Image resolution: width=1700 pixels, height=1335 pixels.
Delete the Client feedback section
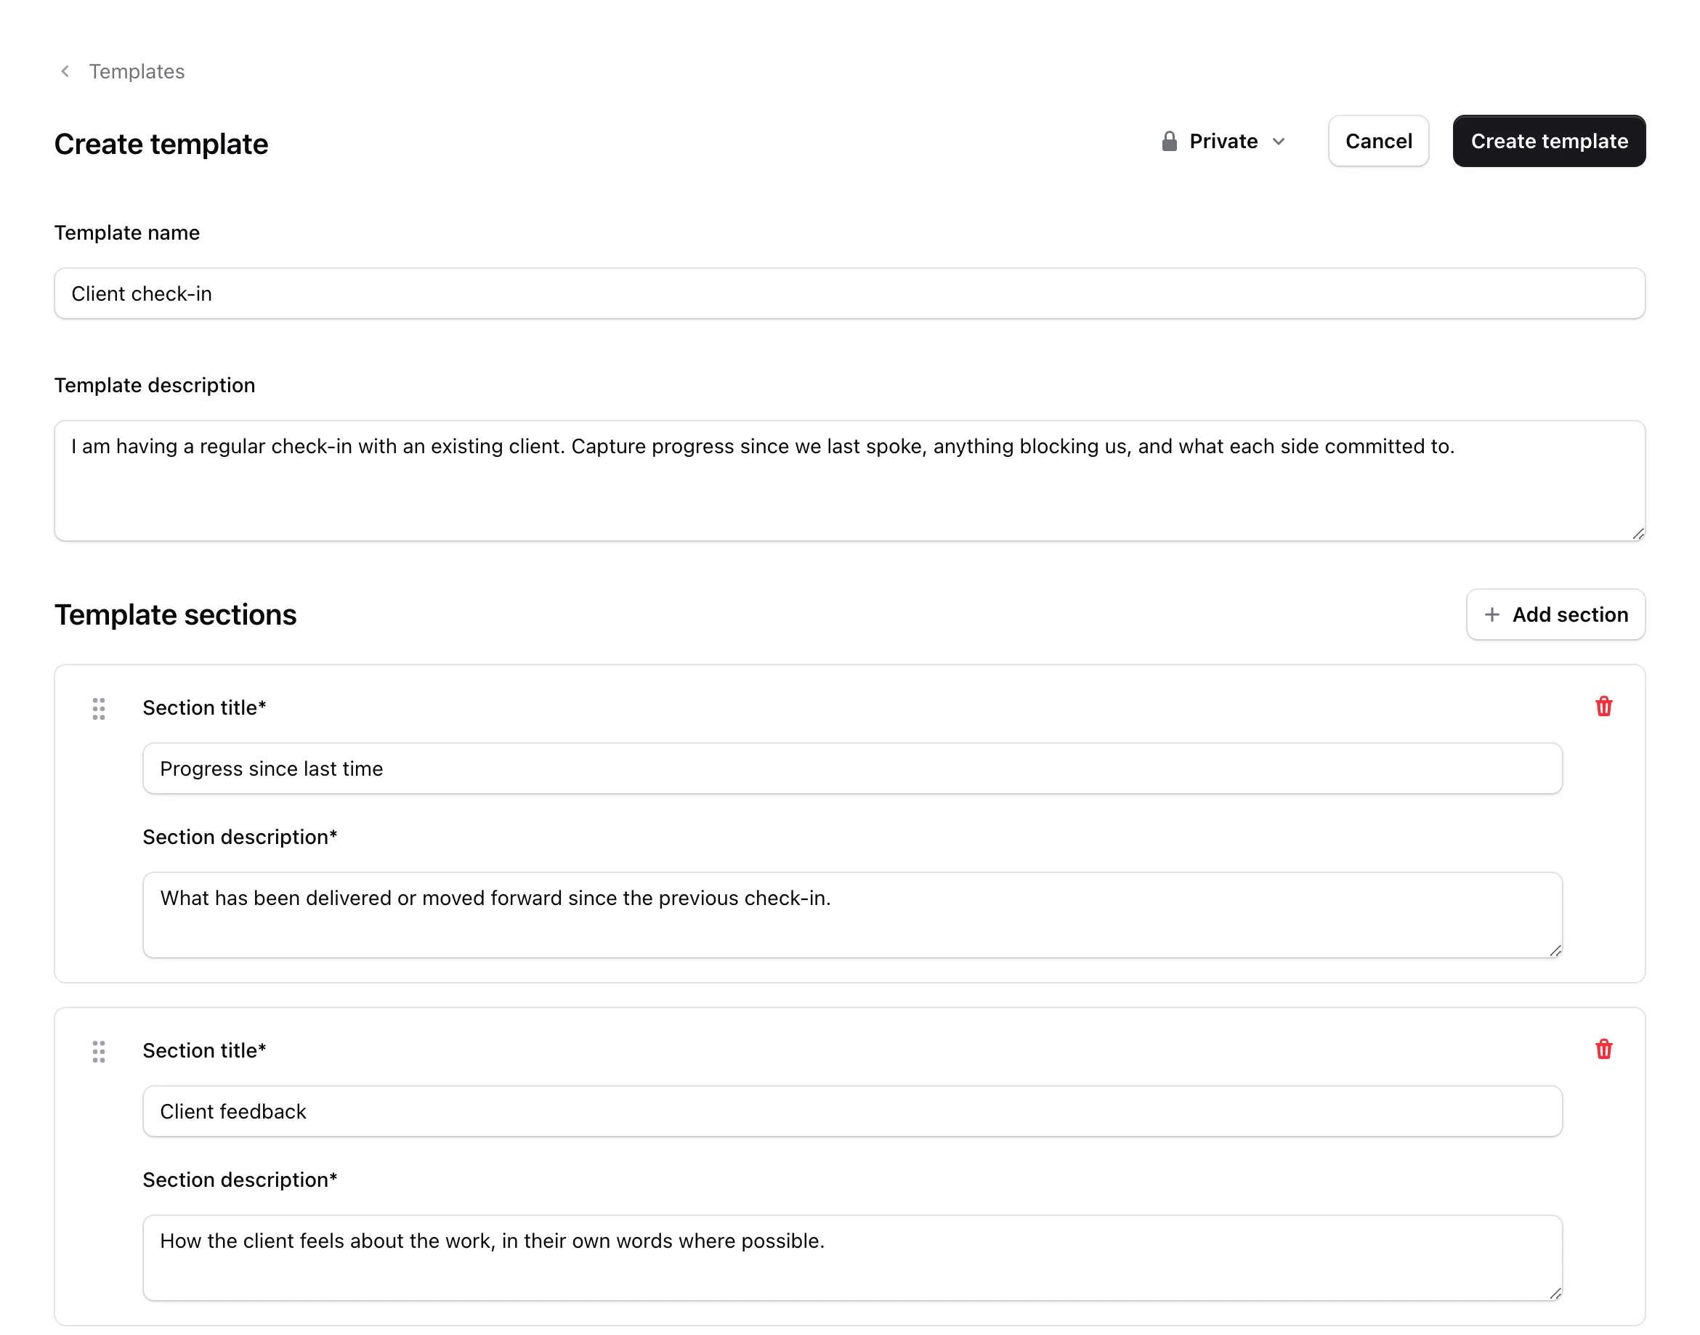[1603, 1050]
